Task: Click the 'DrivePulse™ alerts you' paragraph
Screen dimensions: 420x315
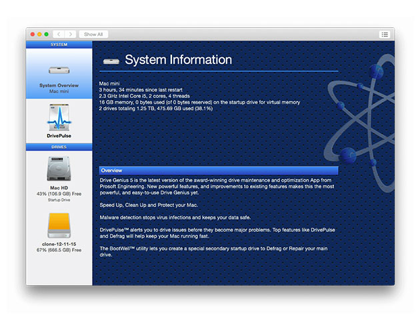Action: (217, 233)
